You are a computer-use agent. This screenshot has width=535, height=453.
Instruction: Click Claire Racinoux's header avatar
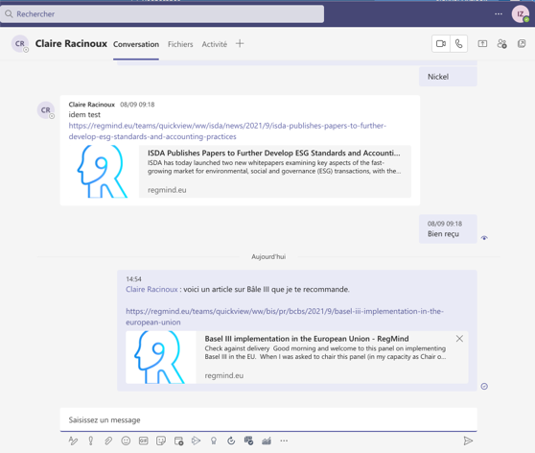tap(20, 44)
